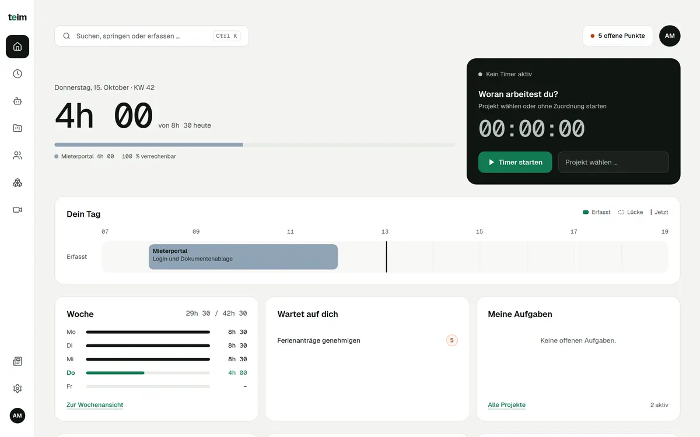This screenshot has width=700, height=437.
Task: Open the clock time tracking sidebar icon
Action: (x=17, y=74)
